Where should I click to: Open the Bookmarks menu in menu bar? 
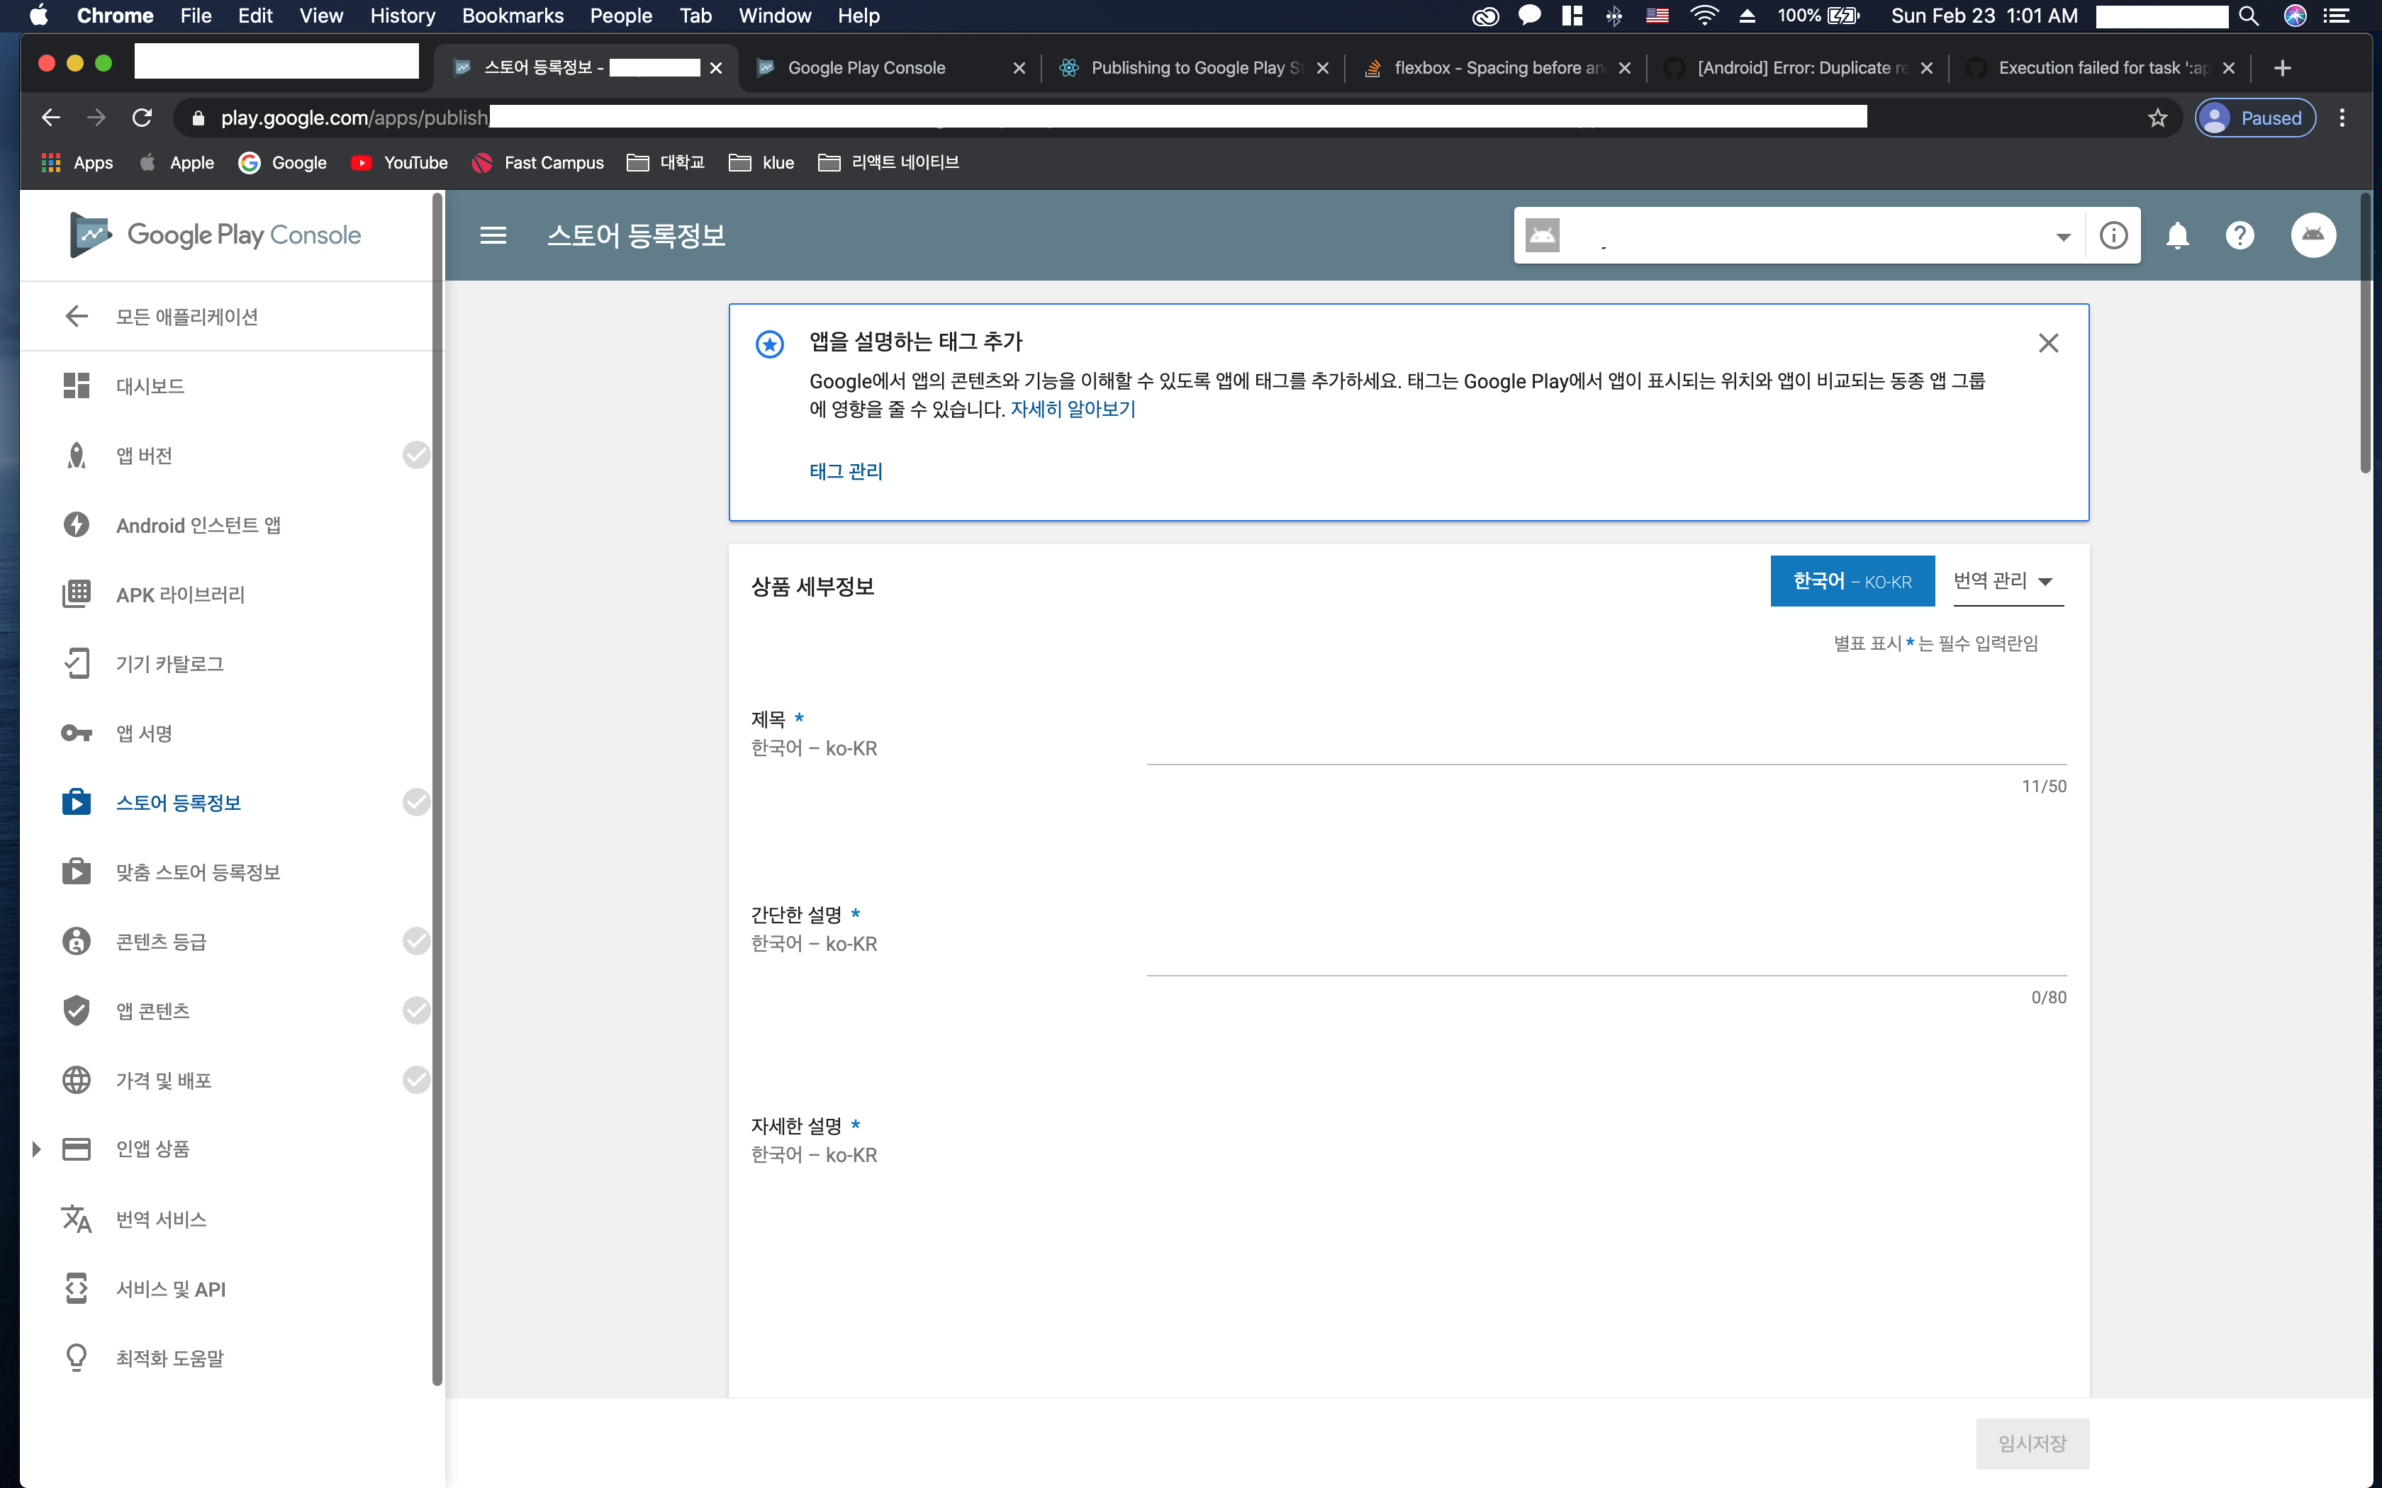coord(512,16)
